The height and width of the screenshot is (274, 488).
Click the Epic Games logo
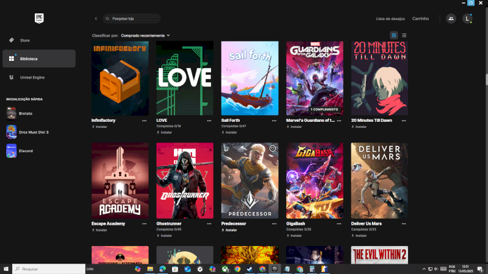pos(39,18)
